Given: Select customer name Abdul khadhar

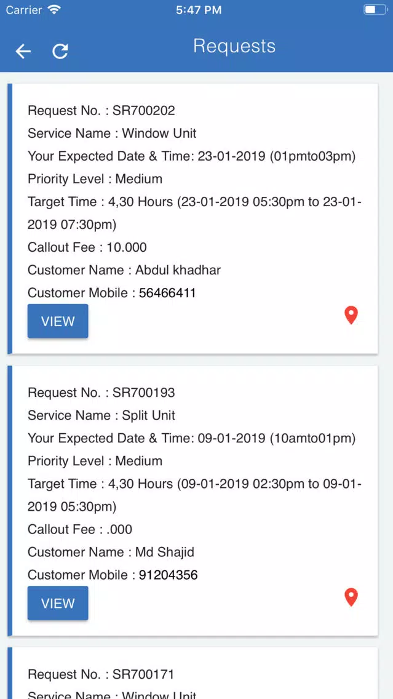Looking at the screenshot, I should pos(178,270).
